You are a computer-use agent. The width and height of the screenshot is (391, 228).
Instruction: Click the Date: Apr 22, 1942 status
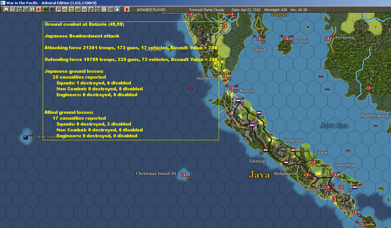246,10
